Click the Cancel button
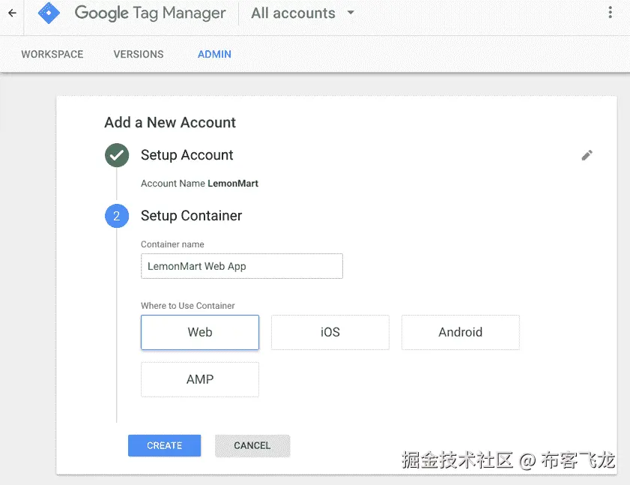 (252, 445)
